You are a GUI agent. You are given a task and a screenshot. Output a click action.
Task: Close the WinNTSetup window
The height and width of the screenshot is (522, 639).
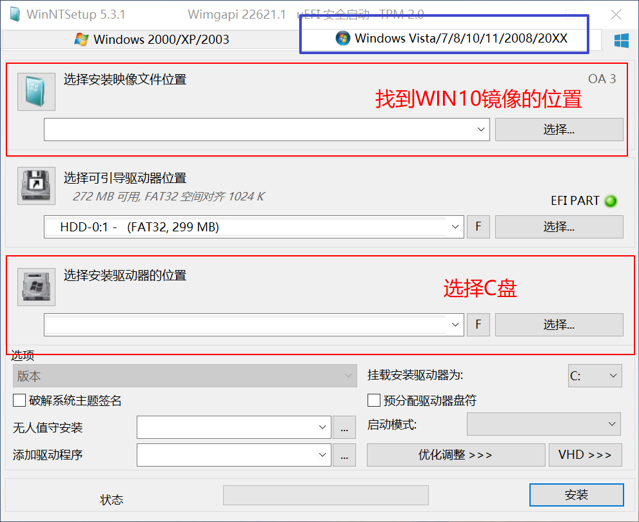[616, 15]
